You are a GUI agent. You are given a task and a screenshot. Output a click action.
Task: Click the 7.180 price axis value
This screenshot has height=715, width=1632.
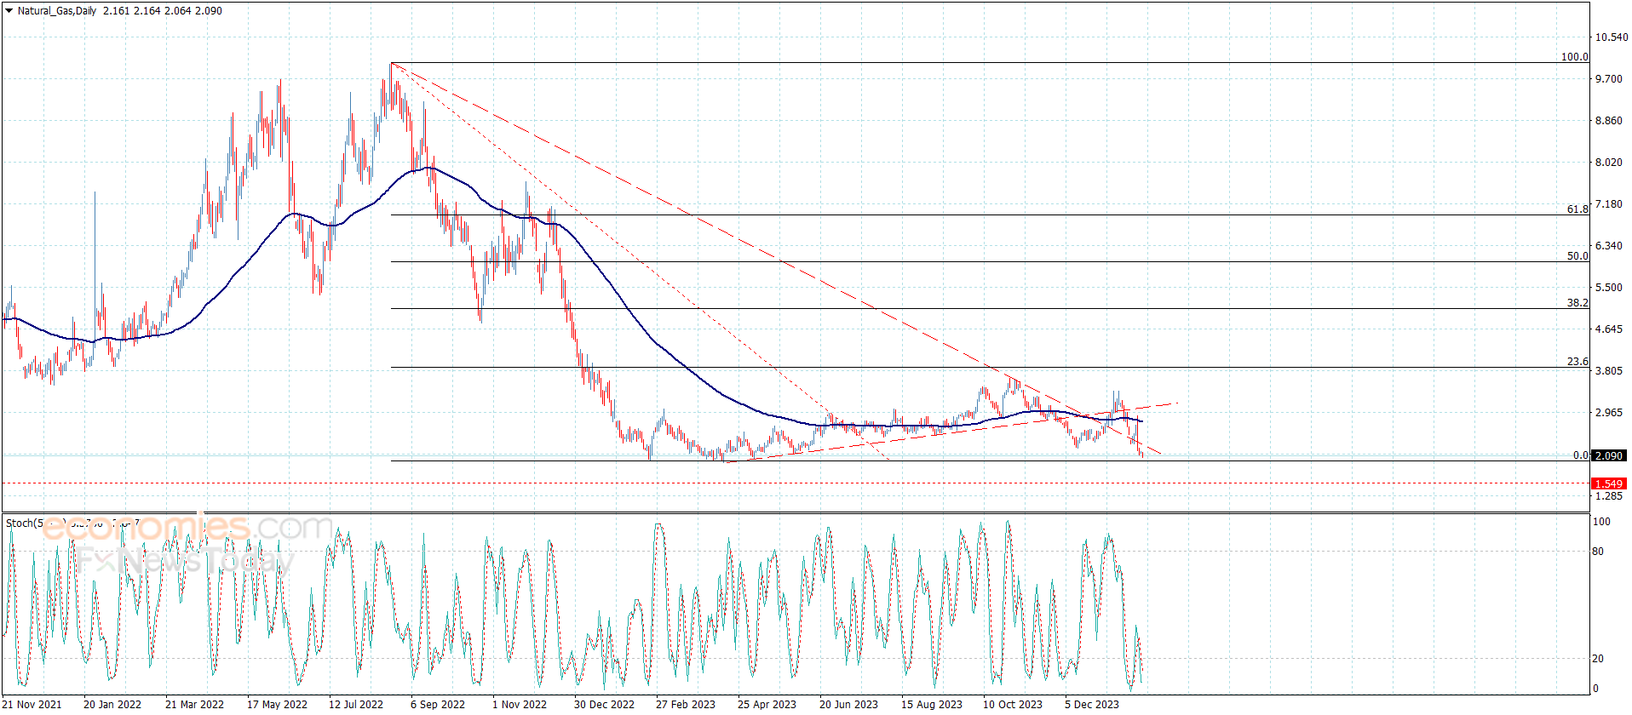1608,204
